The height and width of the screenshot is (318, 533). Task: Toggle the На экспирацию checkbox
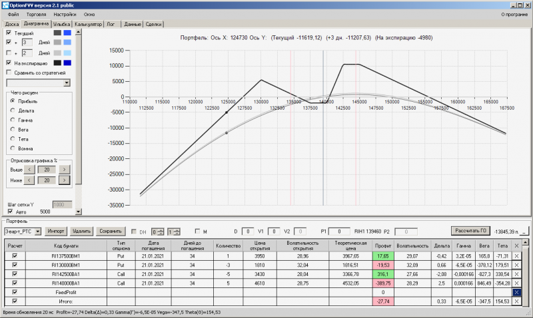pyautogui.click(x=9, y=63)
